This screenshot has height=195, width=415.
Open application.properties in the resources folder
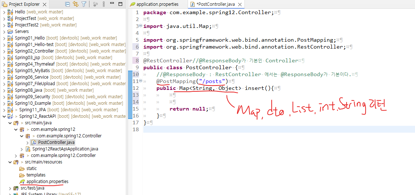[47, 182]
